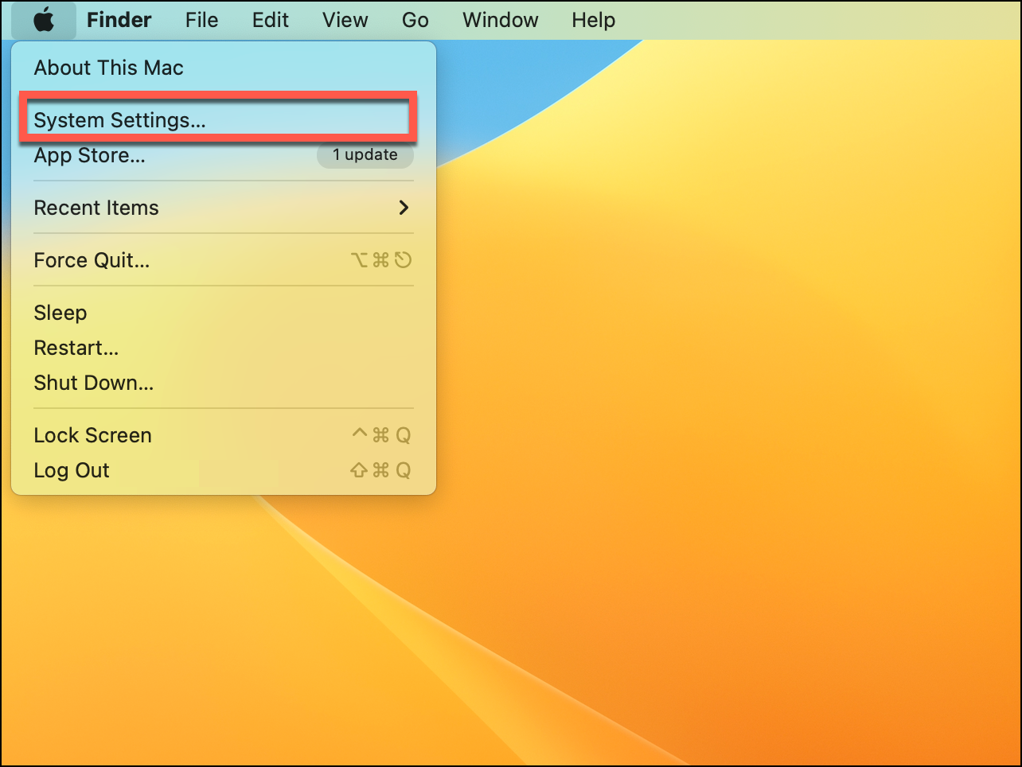Choose Shut Down… option

click(224, 383)
